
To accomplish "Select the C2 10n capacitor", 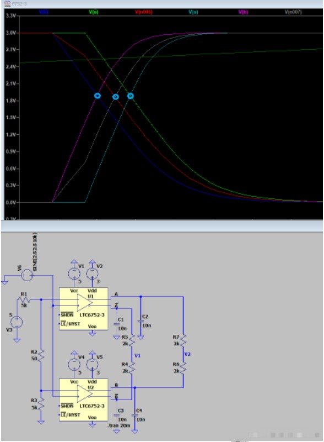I will click(x=141, y=322).
